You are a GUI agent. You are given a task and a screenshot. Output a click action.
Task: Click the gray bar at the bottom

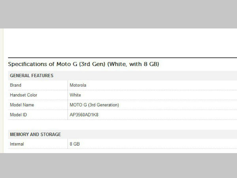tap(118, 165)
